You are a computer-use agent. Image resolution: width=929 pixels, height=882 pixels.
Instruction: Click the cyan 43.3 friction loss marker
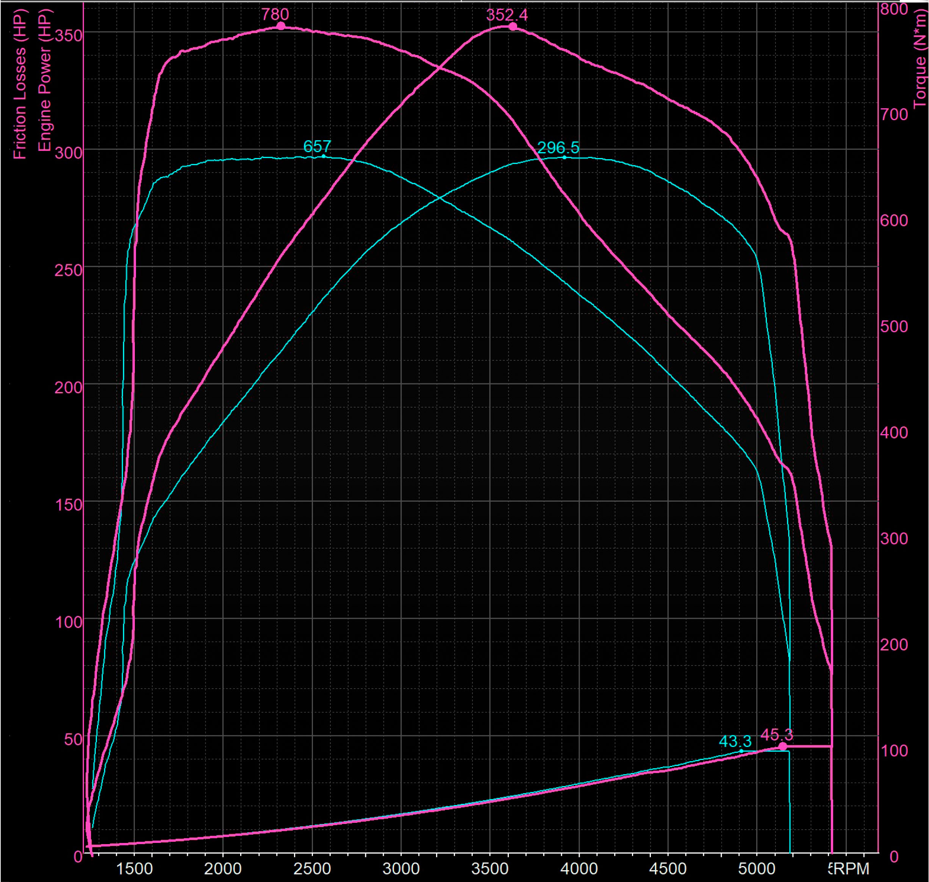[x=741, y=751]
